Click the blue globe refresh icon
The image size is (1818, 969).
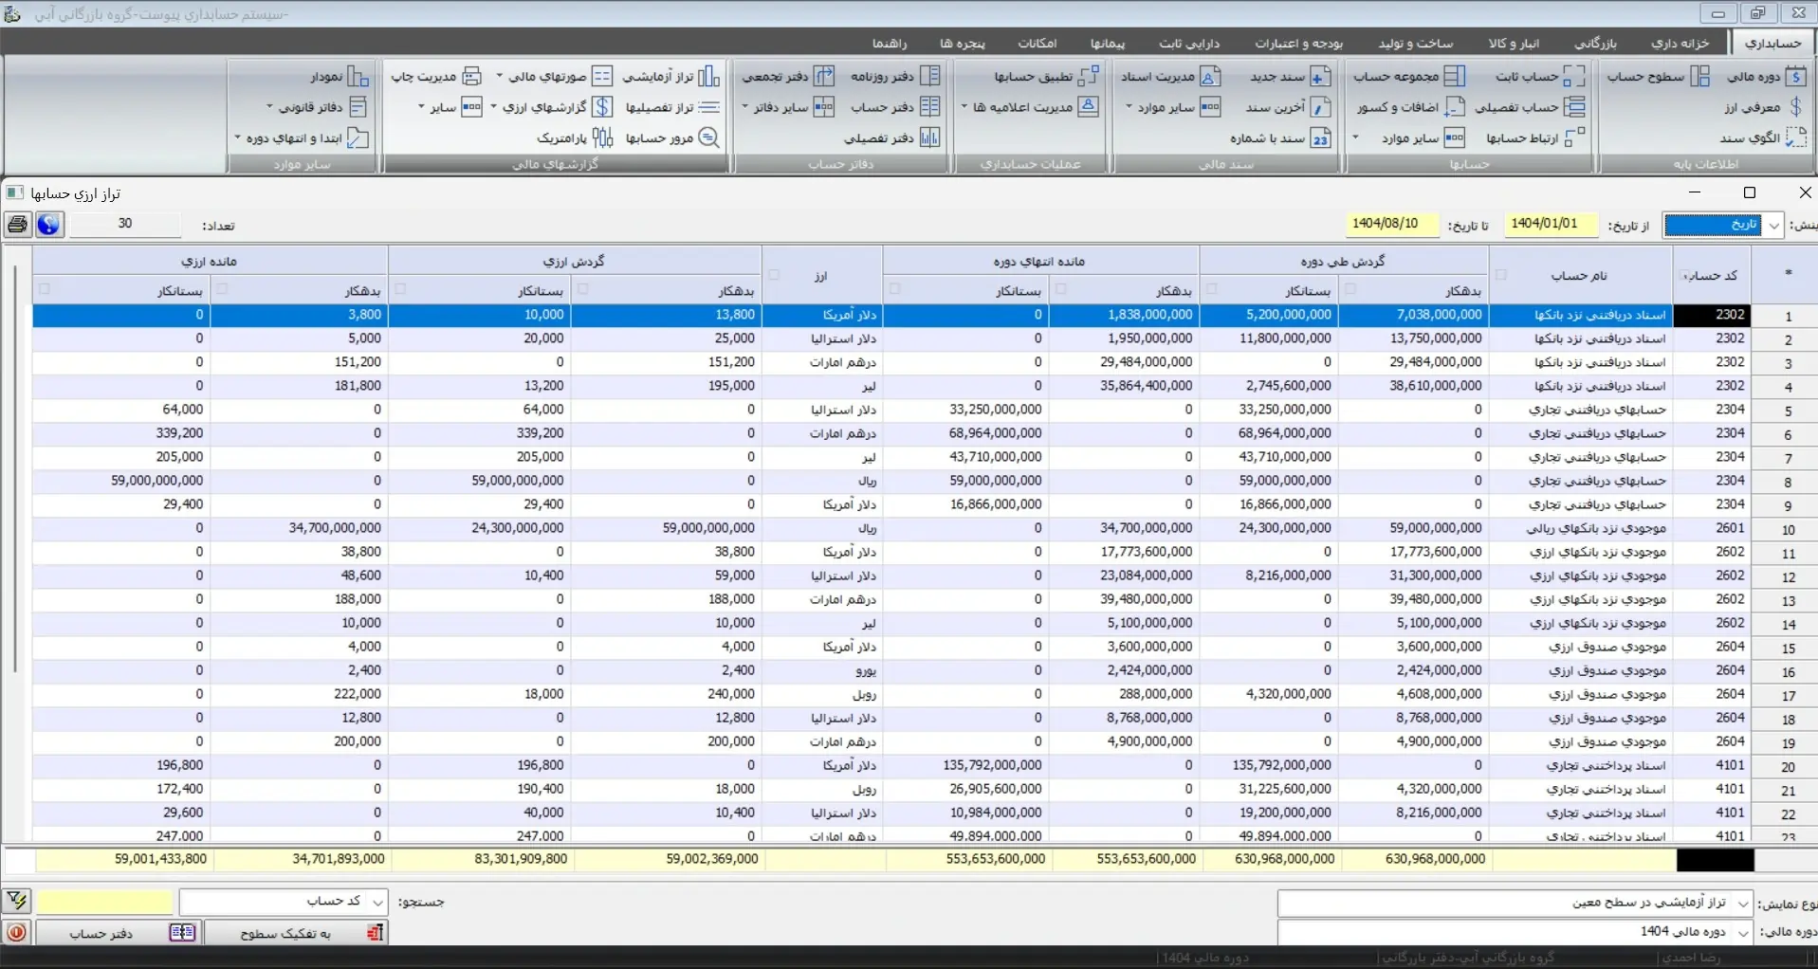[48, 225]
